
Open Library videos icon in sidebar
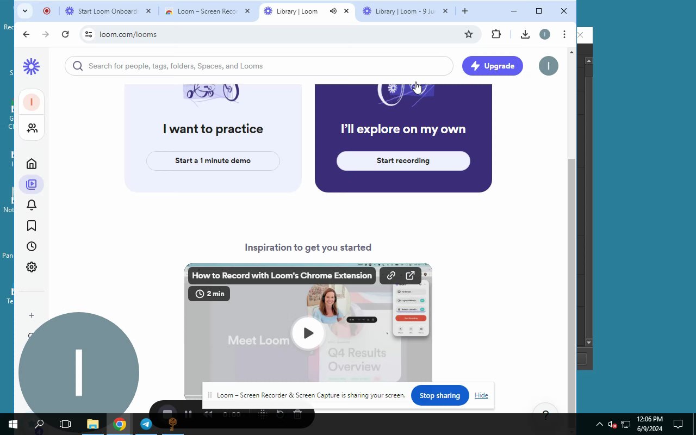coord(32,184)
